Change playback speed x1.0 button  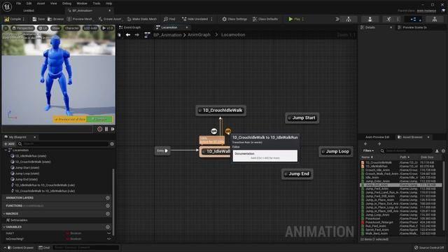pos(108,28)
